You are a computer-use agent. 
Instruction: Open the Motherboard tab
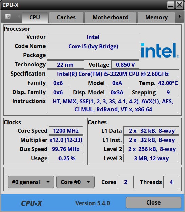(x=111, y=17)
